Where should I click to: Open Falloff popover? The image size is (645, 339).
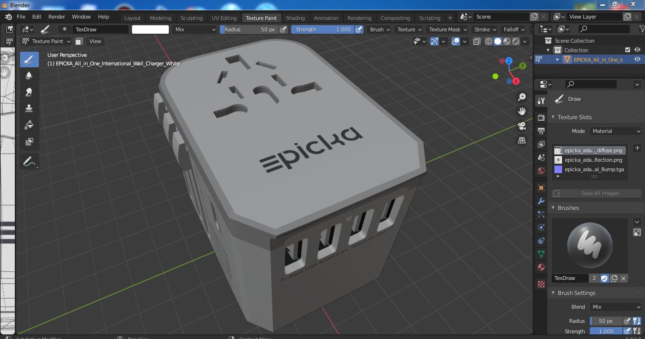pyautogui.click(x=514, y=30)
